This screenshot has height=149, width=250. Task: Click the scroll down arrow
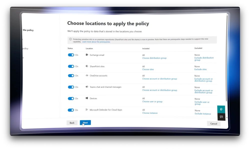tap(227, 118)
